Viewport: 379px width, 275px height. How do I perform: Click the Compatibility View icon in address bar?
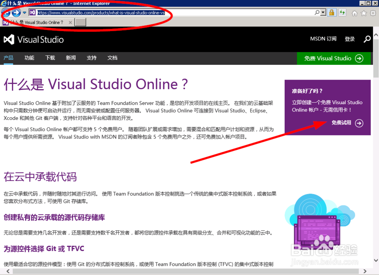pyautogui.click(x=341, y=12)
